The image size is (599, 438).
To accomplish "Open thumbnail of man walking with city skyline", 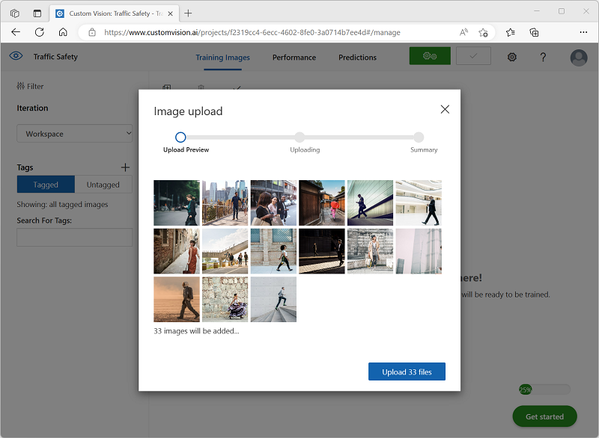I will [225, 203].
